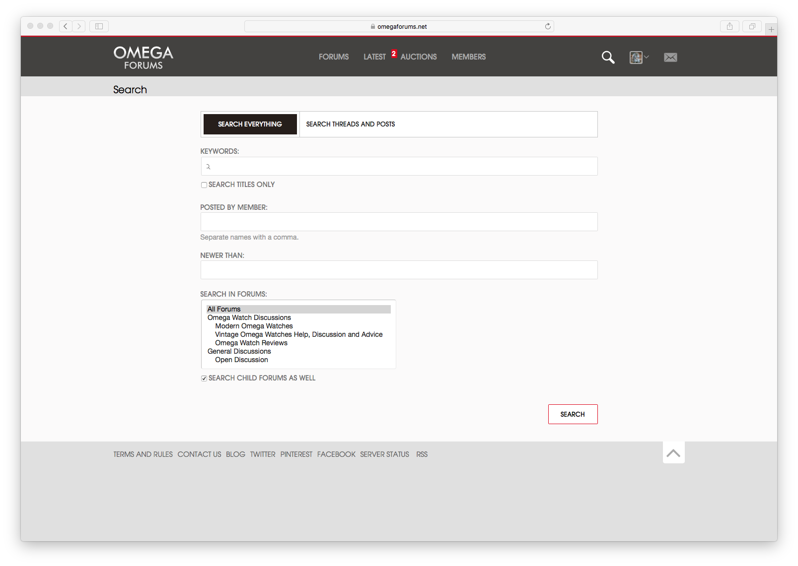Open the Terms and Rules footer link
The width and height of the screenshot is (798, 566).
point(143,454)
